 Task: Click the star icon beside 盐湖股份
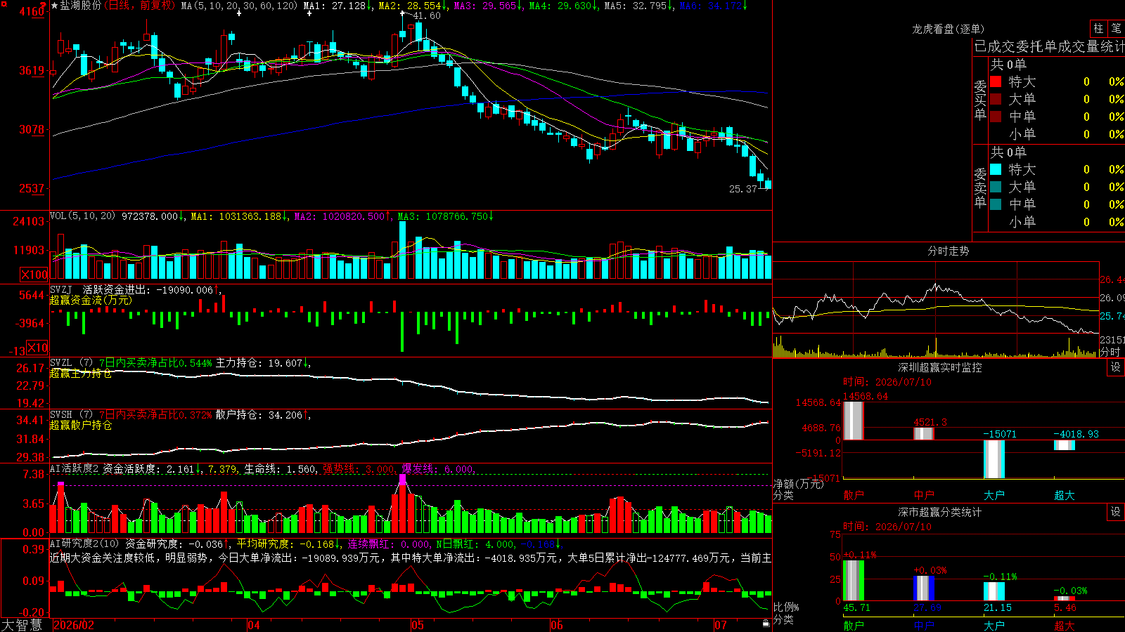(x=55, y=6)
